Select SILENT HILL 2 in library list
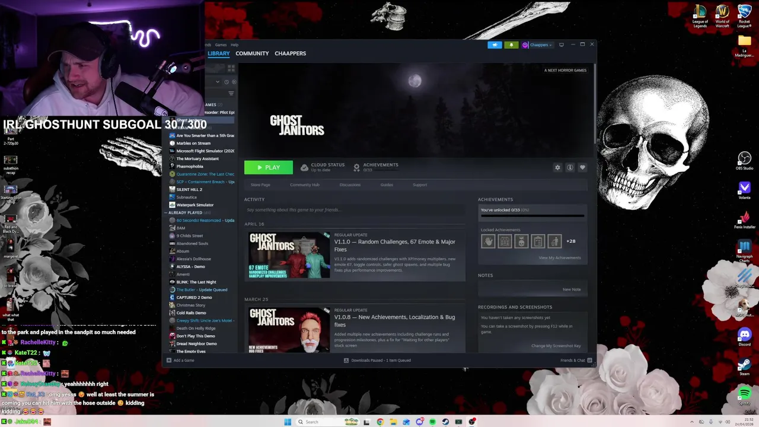This screenshot has width=759, height=427. (189, 189)
